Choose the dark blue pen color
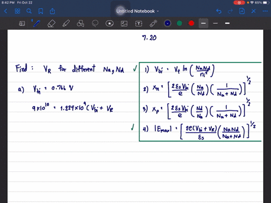271x203 pixels. click(x=168, y=23)
